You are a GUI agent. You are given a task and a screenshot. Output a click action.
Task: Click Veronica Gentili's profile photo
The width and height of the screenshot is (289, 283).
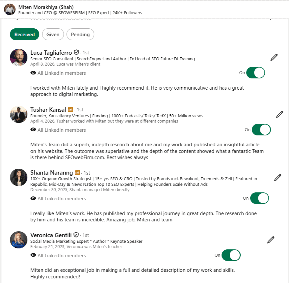[19, 240]
